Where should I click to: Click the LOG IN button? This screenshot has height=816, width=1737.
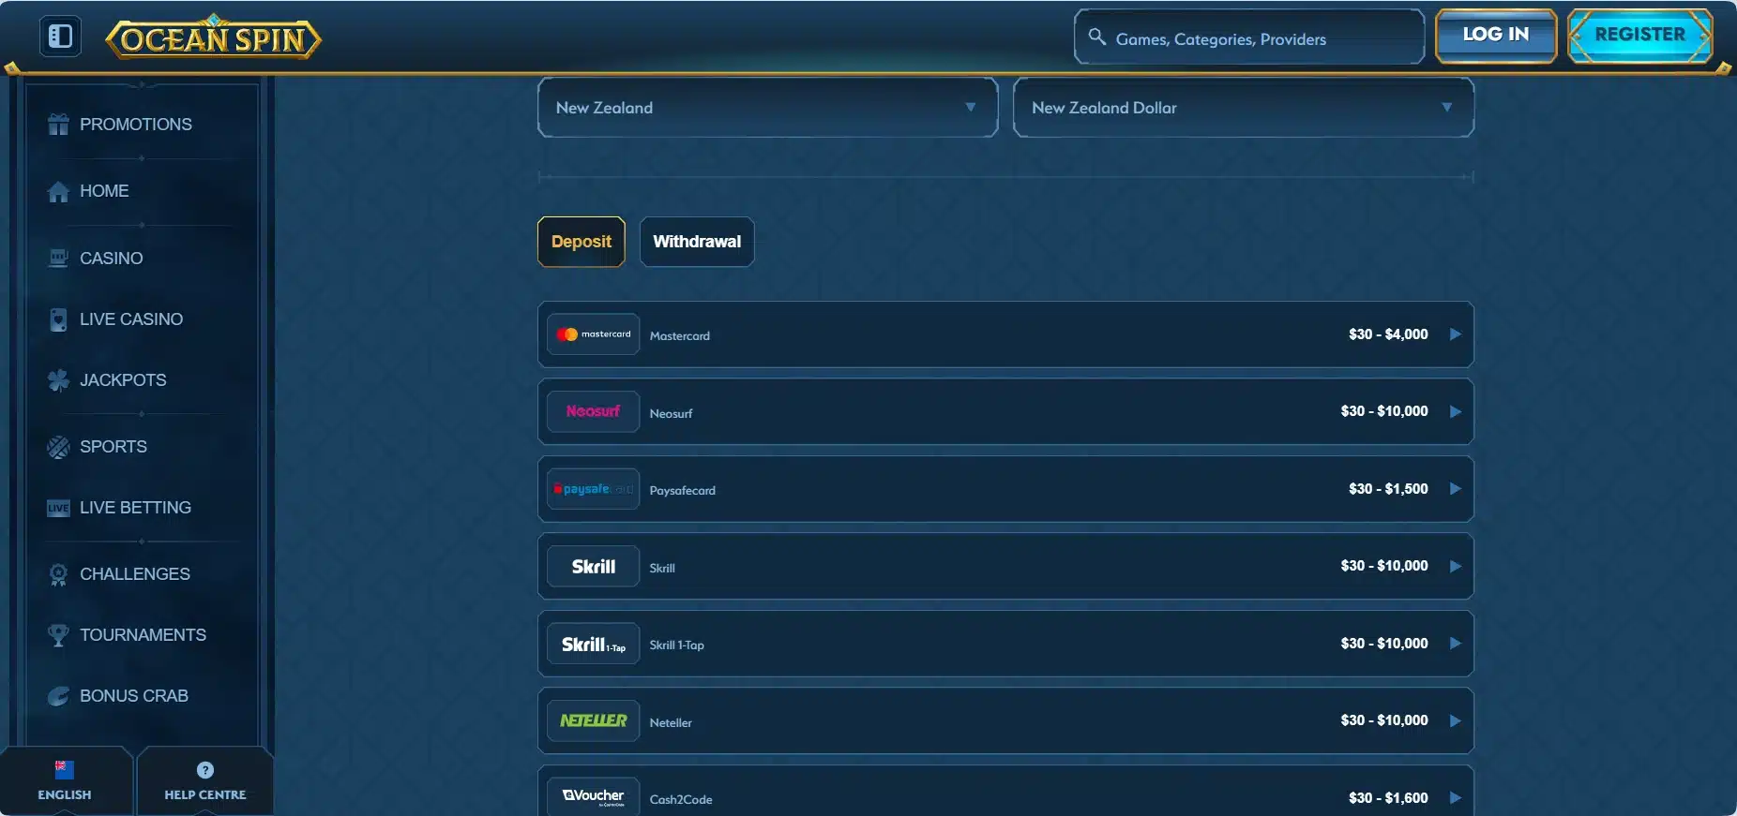pyautogui.click(x=1496, y=36)
